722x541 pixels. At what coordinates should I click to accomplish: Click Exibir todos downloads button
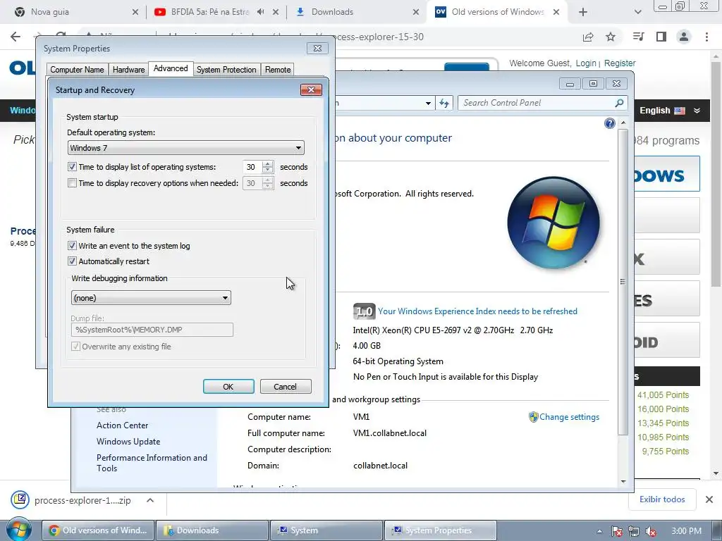(x=661, y=499)
